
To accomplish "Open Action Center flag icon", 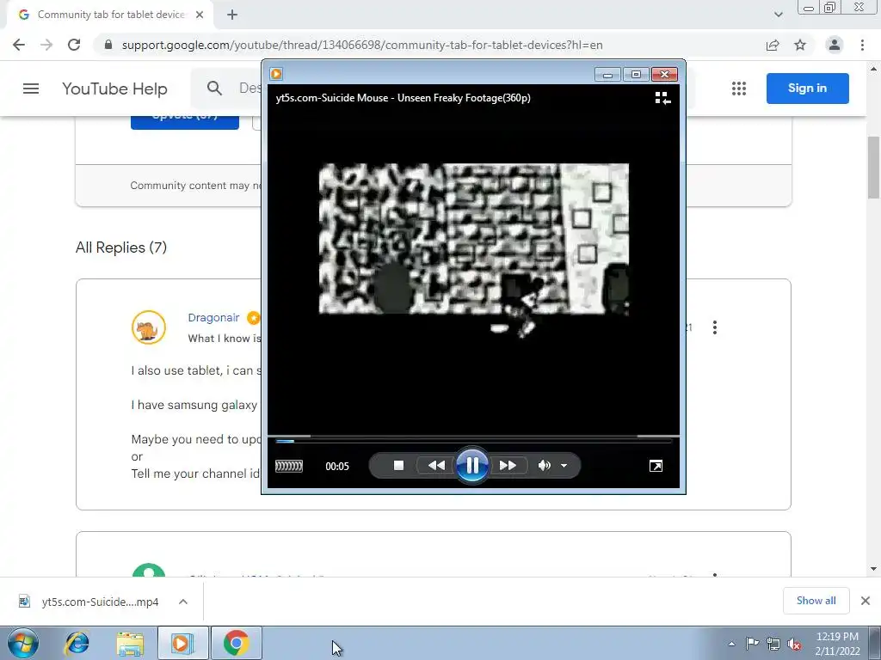I will pos(752,644).
